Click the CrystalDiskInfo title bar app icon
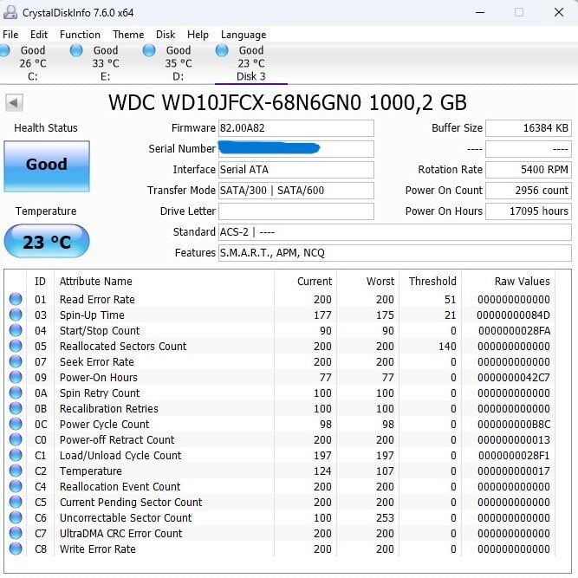578x578 pixels. [10, 12]
